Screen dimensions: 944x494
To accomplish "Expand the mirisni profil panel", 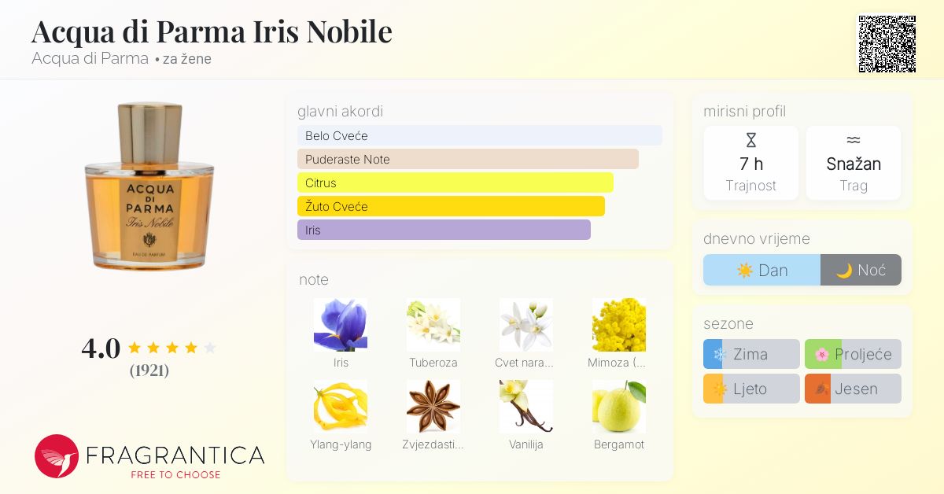I will coord(744,112).
